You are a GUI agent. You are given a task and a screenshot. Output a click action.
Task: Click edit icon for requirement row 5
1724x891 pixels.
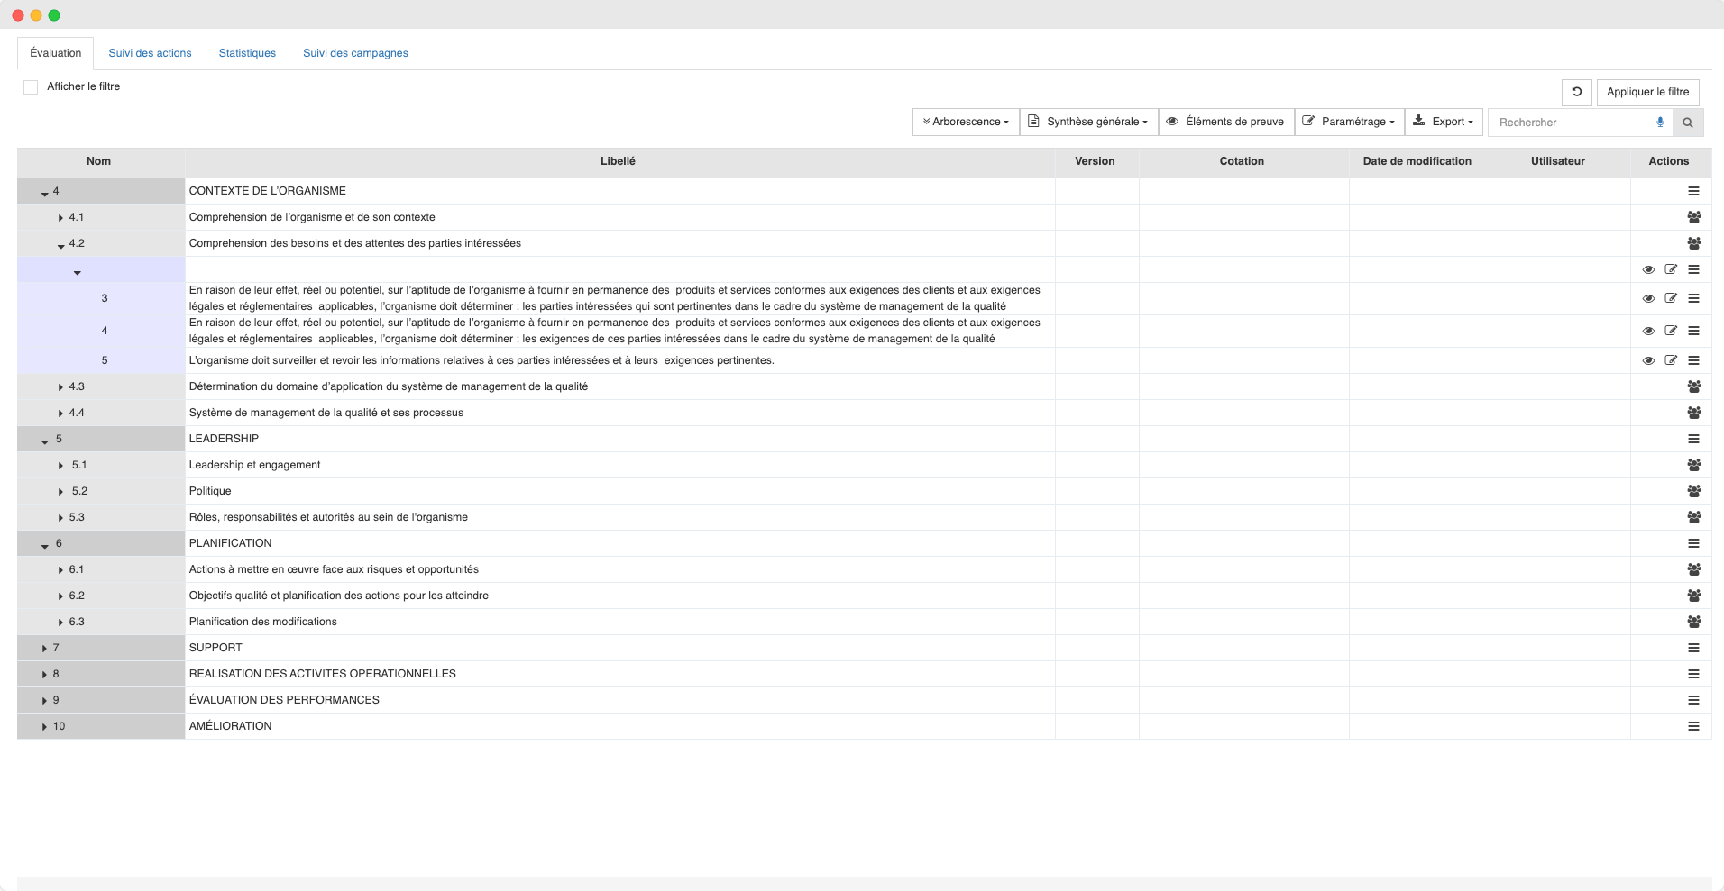click(x=1671, y=360)
